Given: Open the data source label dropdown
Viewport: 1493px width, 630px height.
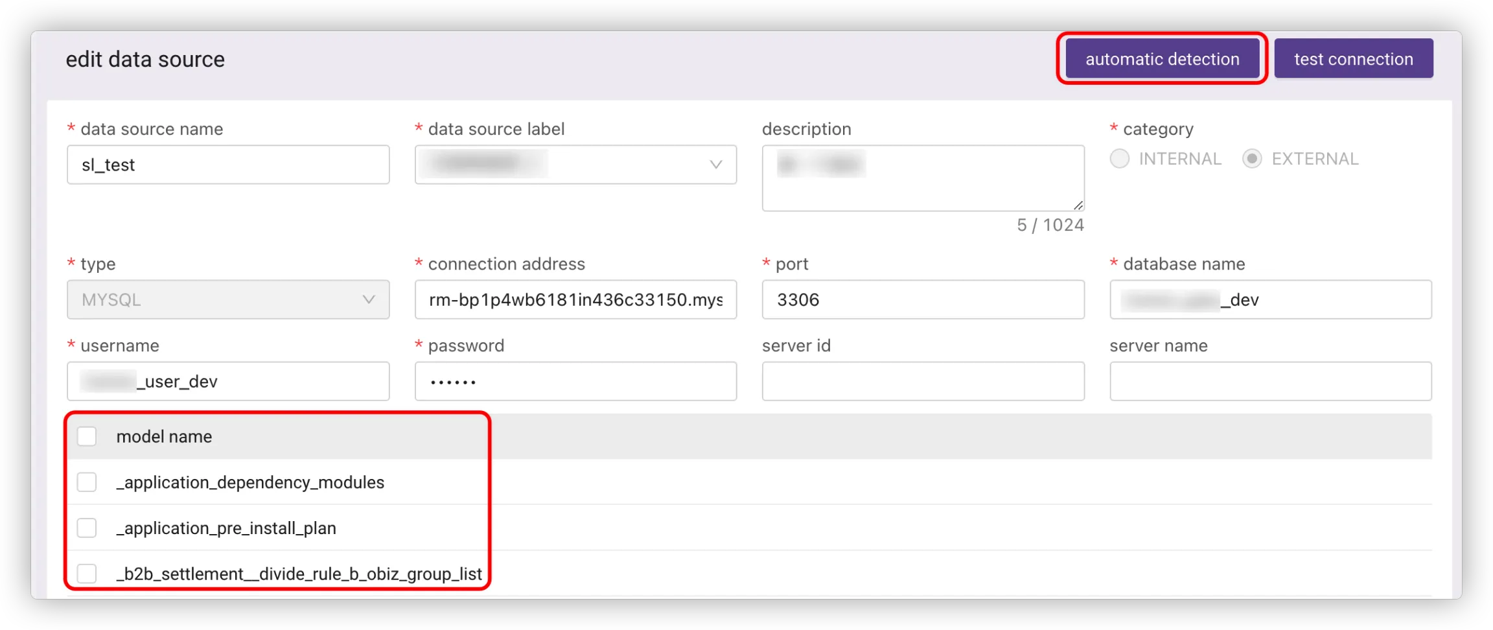Looking at the screenshot, I should tap(575, 165).
